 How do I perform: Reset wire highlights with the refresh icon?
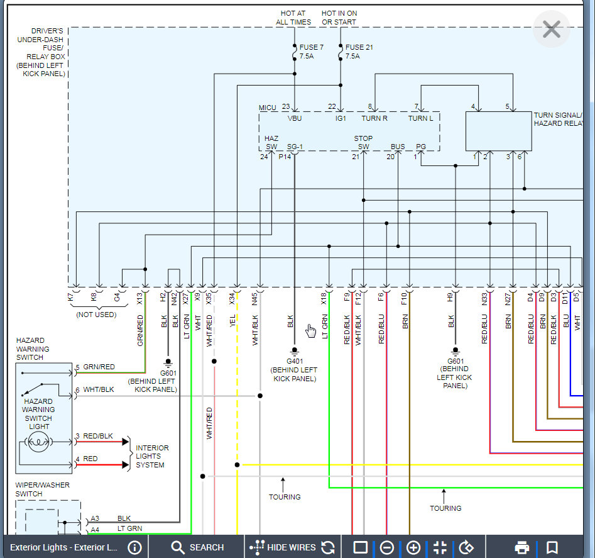[x=328, y=547]
